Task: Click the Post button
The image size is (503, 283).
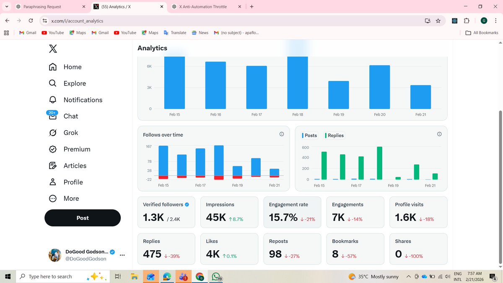Action: pos(82,218)
